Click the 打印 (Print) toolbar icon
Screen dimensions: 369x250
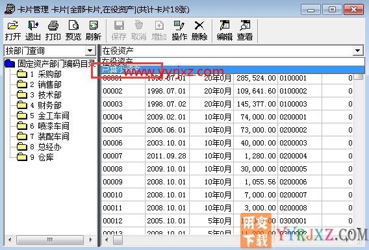click(53, 31)
